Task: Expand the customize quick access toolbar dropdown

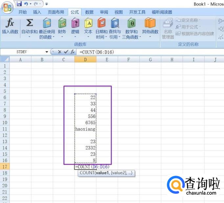Action: pyautogui.click(x=46, y=4)
